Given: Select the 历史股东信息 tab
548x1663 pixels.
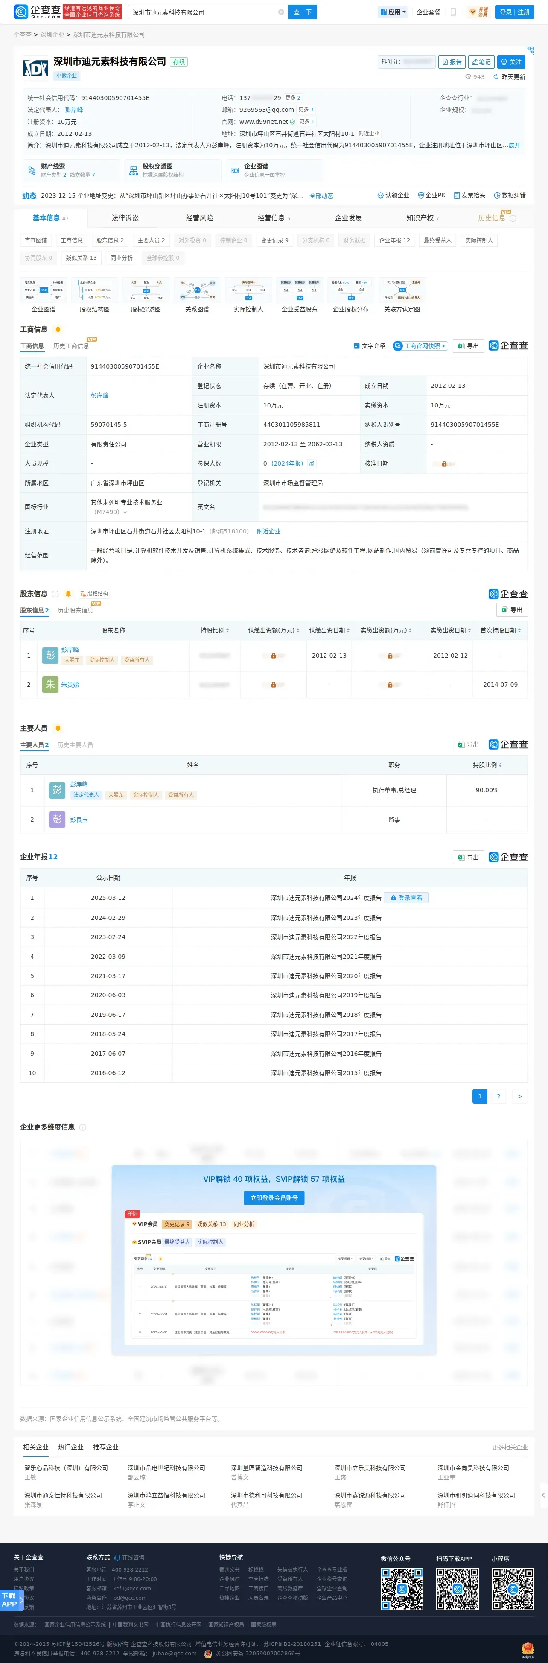Looking at the screenshot, I should click(75, 611).
